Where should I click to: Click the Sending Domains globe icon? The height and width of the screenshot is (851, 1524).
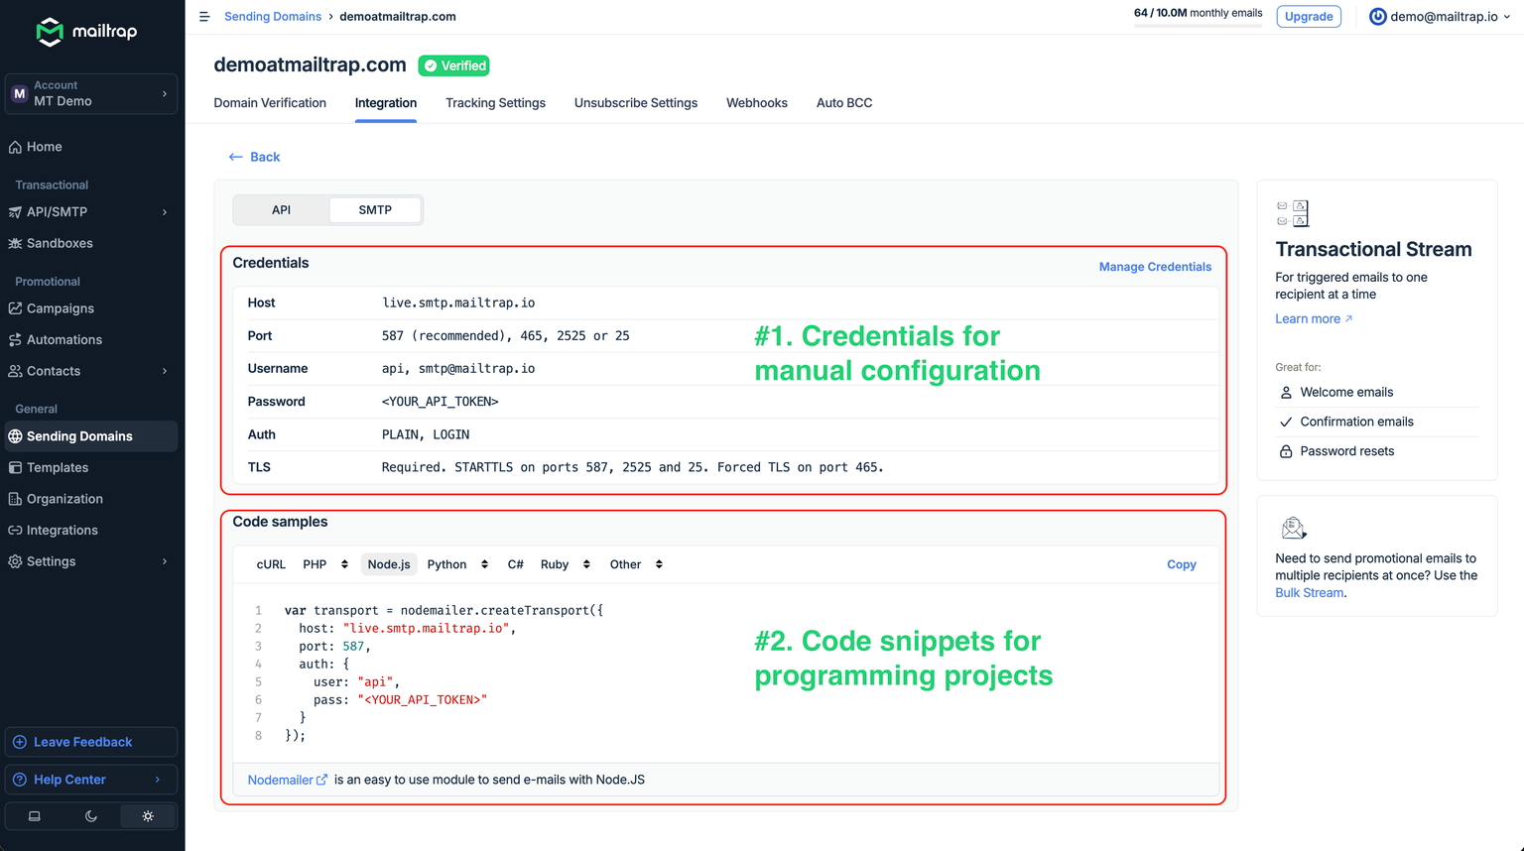click(15, 436)
